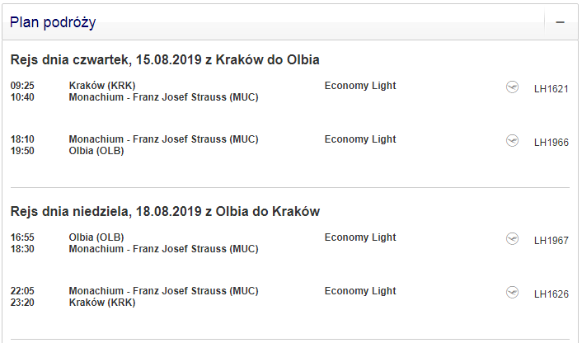Viewport: 582px width, 343px height.
Task: Click Lufthansa logo beside flight LH1626
Action: point(512,292)
